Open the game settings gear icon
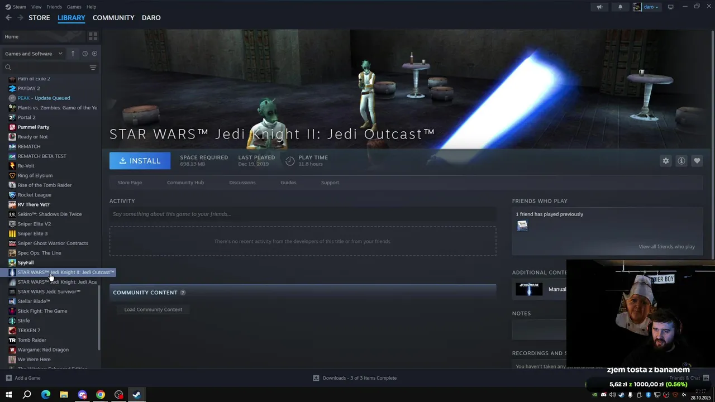 665,161
